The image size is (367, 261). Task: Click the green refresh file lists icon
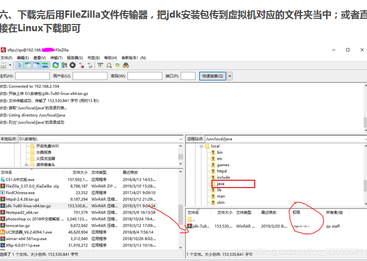coord(55,65)
